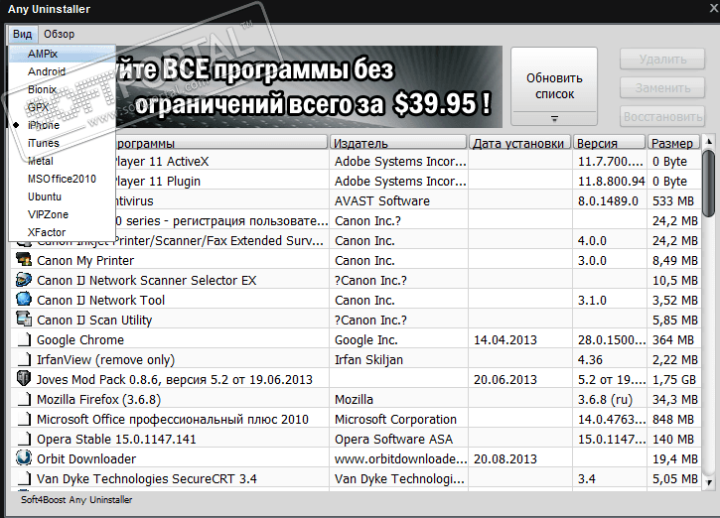Click the Canon IJ Network Scanner Selector icon
Screen dimensions: 720x518
[24, 280]
